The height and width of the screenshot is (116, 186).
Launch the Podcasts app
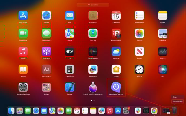click(46, 51)
